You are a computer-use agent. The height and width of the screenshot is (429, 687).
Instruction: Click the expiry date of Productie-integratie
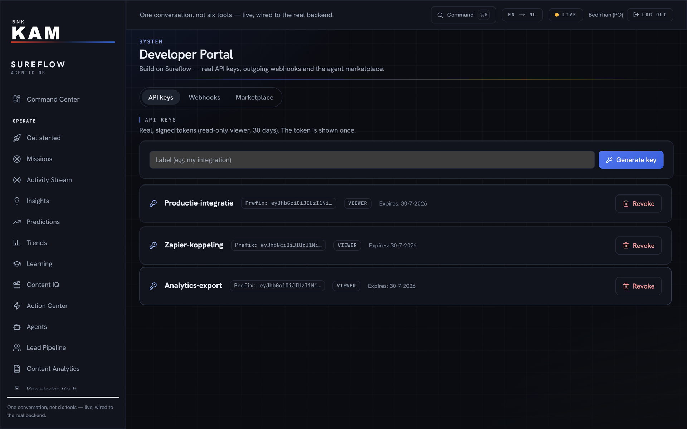coord(403,203)
